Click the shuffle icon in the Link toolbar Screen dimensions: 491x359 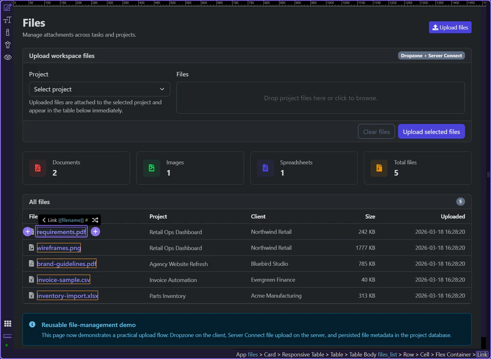(x=95, y=219)
